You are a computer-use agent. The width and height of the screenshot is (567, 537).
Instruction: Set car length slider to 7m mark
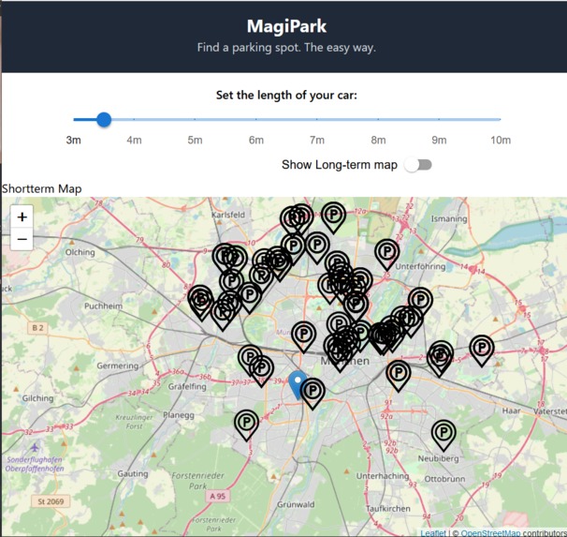click(x=317, y=119)
